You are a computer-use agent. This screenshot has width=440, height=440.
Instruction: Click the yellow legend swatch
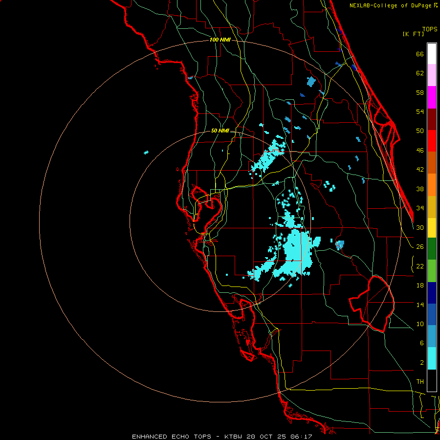click(432, 227)
